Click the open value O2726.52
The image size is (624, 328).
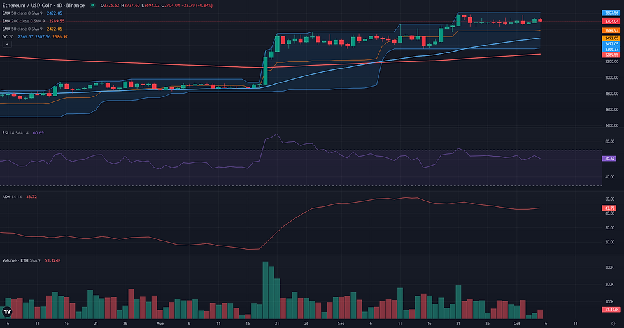click(110, 6)
